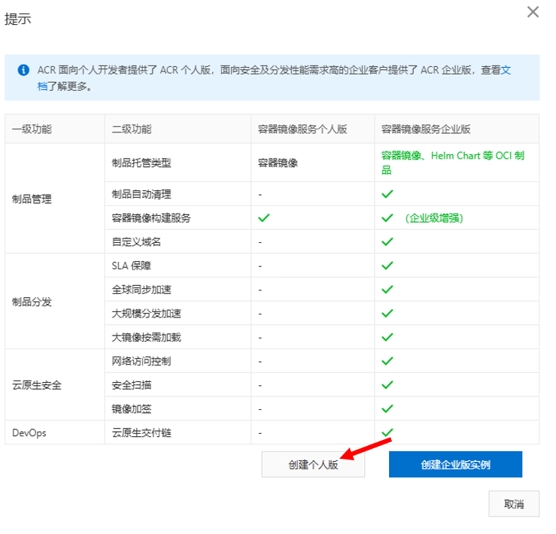Click enterprise checkmark for 自定义域名
The width and height of the screenshot is (556, 534).
(x=387, y=242)
